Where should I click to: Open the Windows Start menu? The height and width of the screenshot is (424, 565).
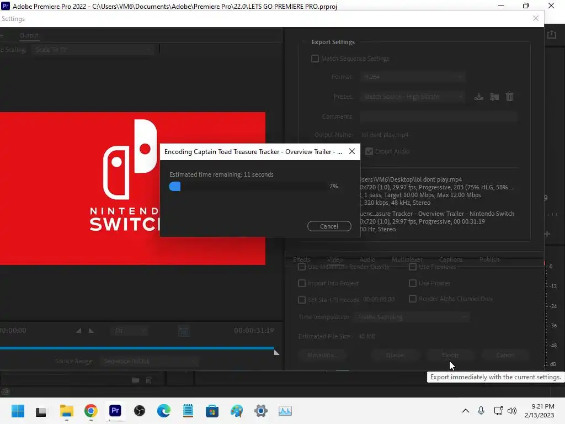(18, 411)
